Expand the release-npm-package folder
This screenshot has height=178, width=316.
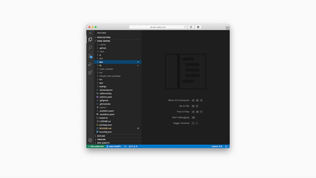(x=118, y=76)
